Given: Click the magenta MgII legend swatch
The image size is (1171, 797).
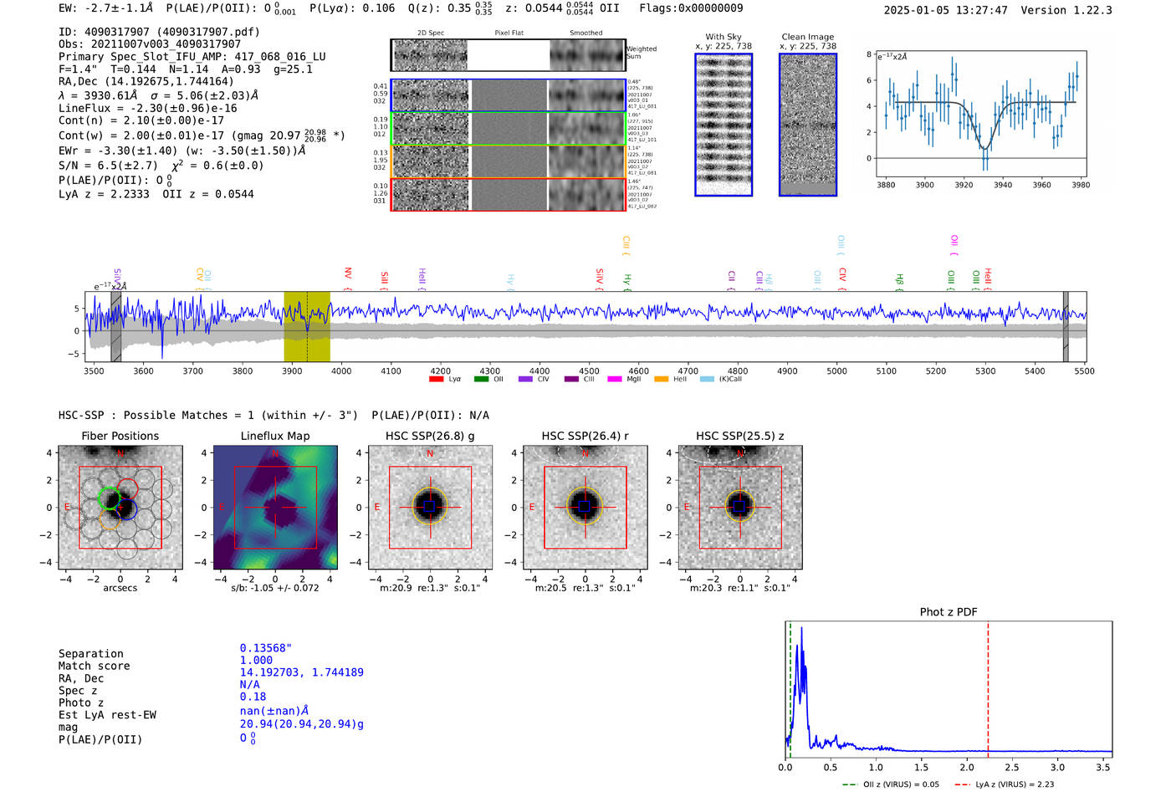Looking at the screenshot, I should pos(615,380).
